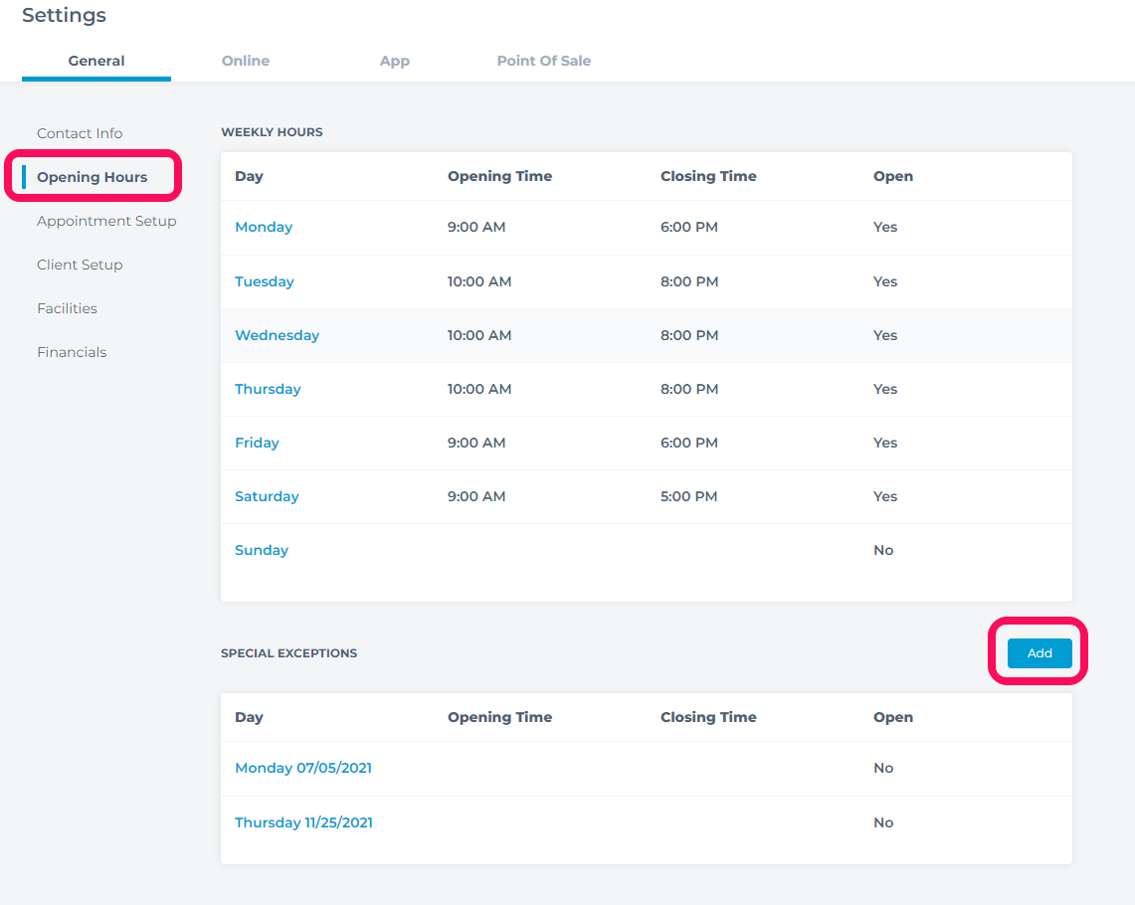Click the SPECIAL EXCEPTIONS section heading
Image resolution: width=1135 pixels, height=905 pixels.
[x=288, y=653]
